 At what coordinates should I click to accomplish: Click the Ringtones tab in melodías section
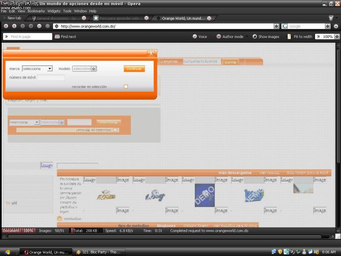(166, 226)
